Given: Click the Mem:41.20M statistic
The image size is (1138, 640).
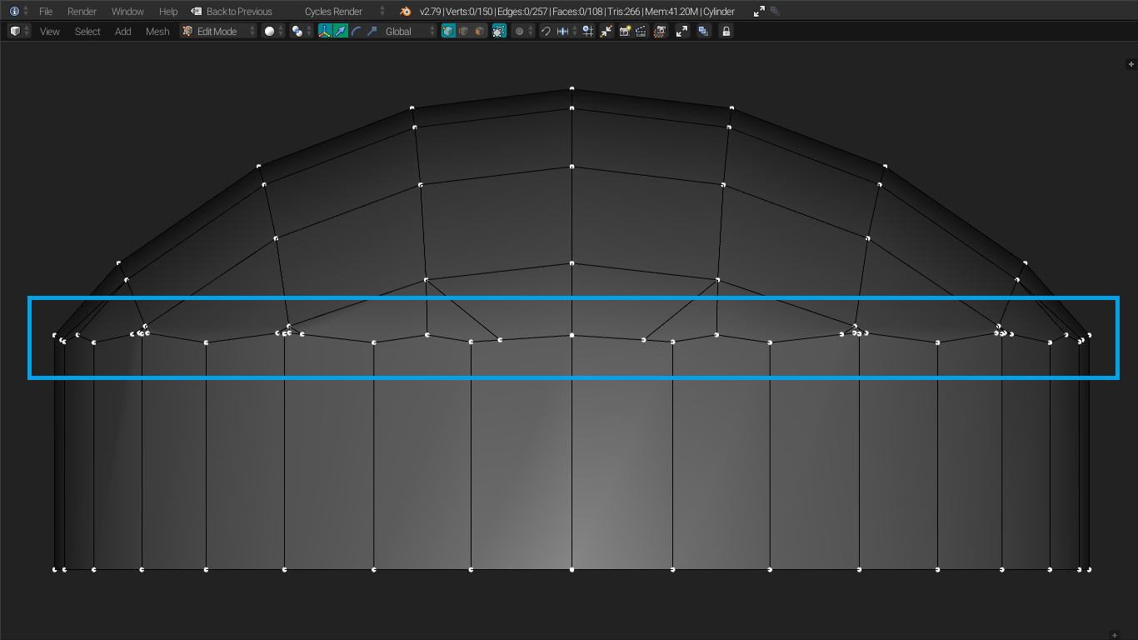Looking at the screenshot, I should (671, 12).
